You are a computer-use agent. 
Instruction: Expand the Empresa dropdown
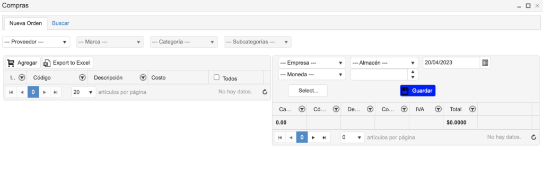(x=312, y=63)
